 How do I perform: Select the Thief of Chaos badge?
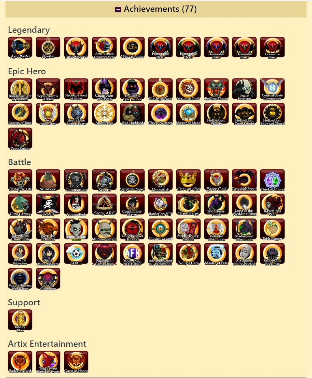click(272, 181)
